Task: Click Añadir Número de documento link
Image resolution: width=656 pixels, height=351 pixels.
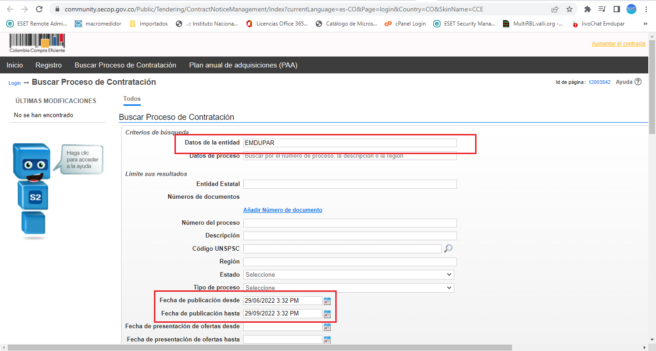Action: click(282, 210)
